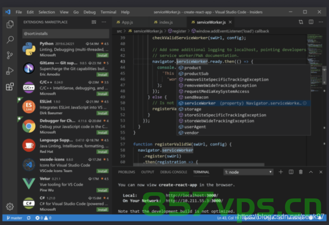Open the Source Control view
Viewport: 329px width, 225px height.
point(9,55)
